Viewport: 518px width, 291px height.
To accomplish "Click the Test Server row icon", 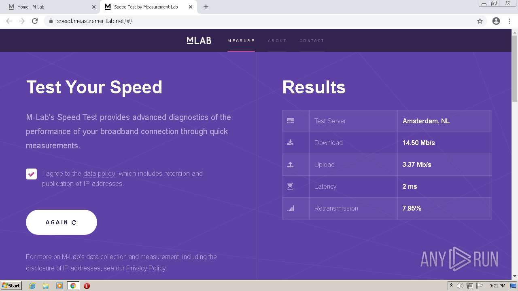I will [291, 121].
